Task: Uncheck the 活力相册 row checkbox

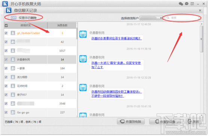Action: pos(6,77)
